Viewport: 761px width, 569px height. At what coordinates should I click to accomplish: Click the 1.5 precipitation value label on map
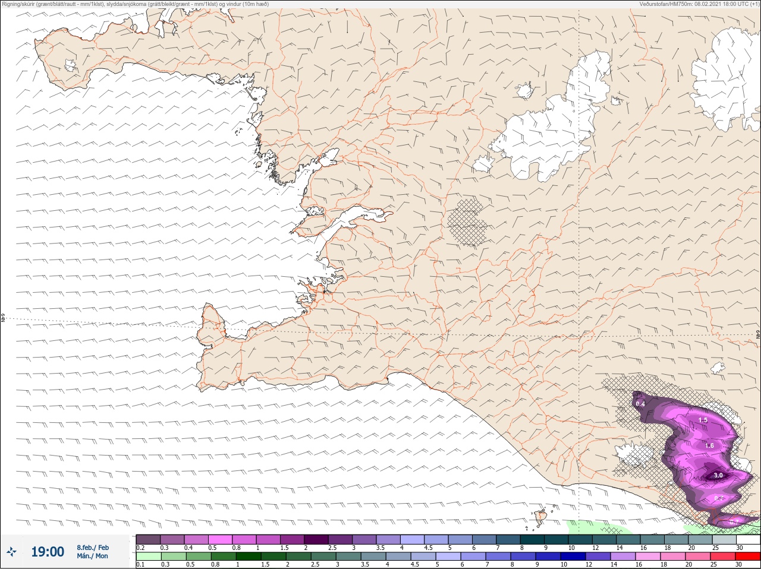coord(703,420)
